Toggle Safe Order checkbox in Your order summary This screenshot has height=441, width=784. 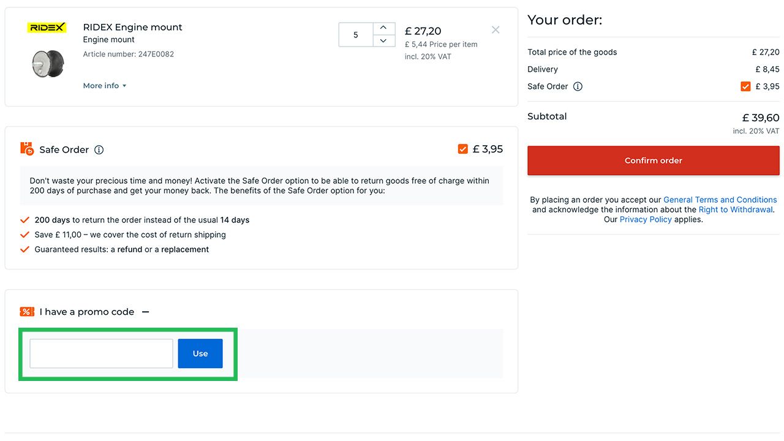[745, 86]
